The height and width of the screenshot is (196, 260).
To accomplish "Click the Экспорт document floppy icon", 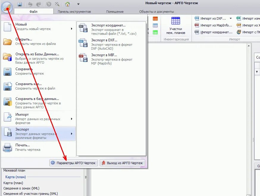I will click(8, 132).
